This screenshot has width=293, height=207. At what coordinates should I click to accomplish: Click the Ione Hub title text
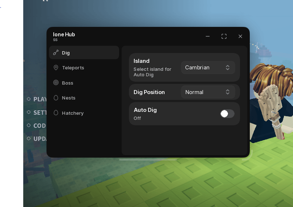click(64, 34)
